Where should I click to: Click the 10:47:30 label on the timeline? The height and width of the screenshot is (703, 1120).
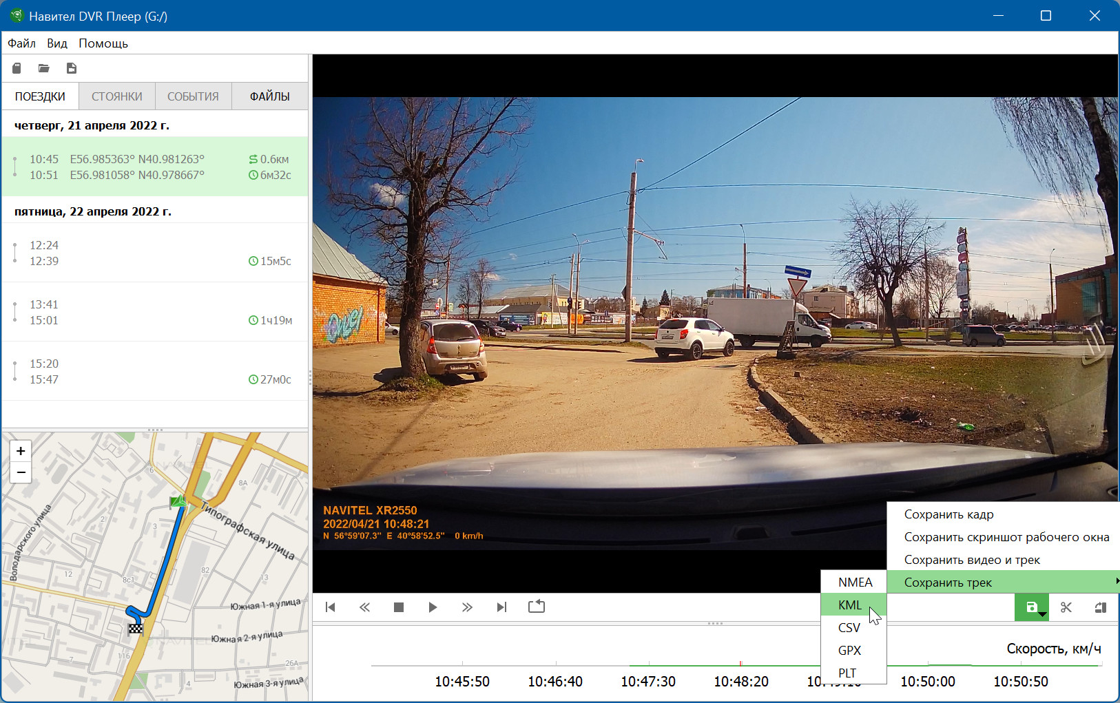point(648,682)
